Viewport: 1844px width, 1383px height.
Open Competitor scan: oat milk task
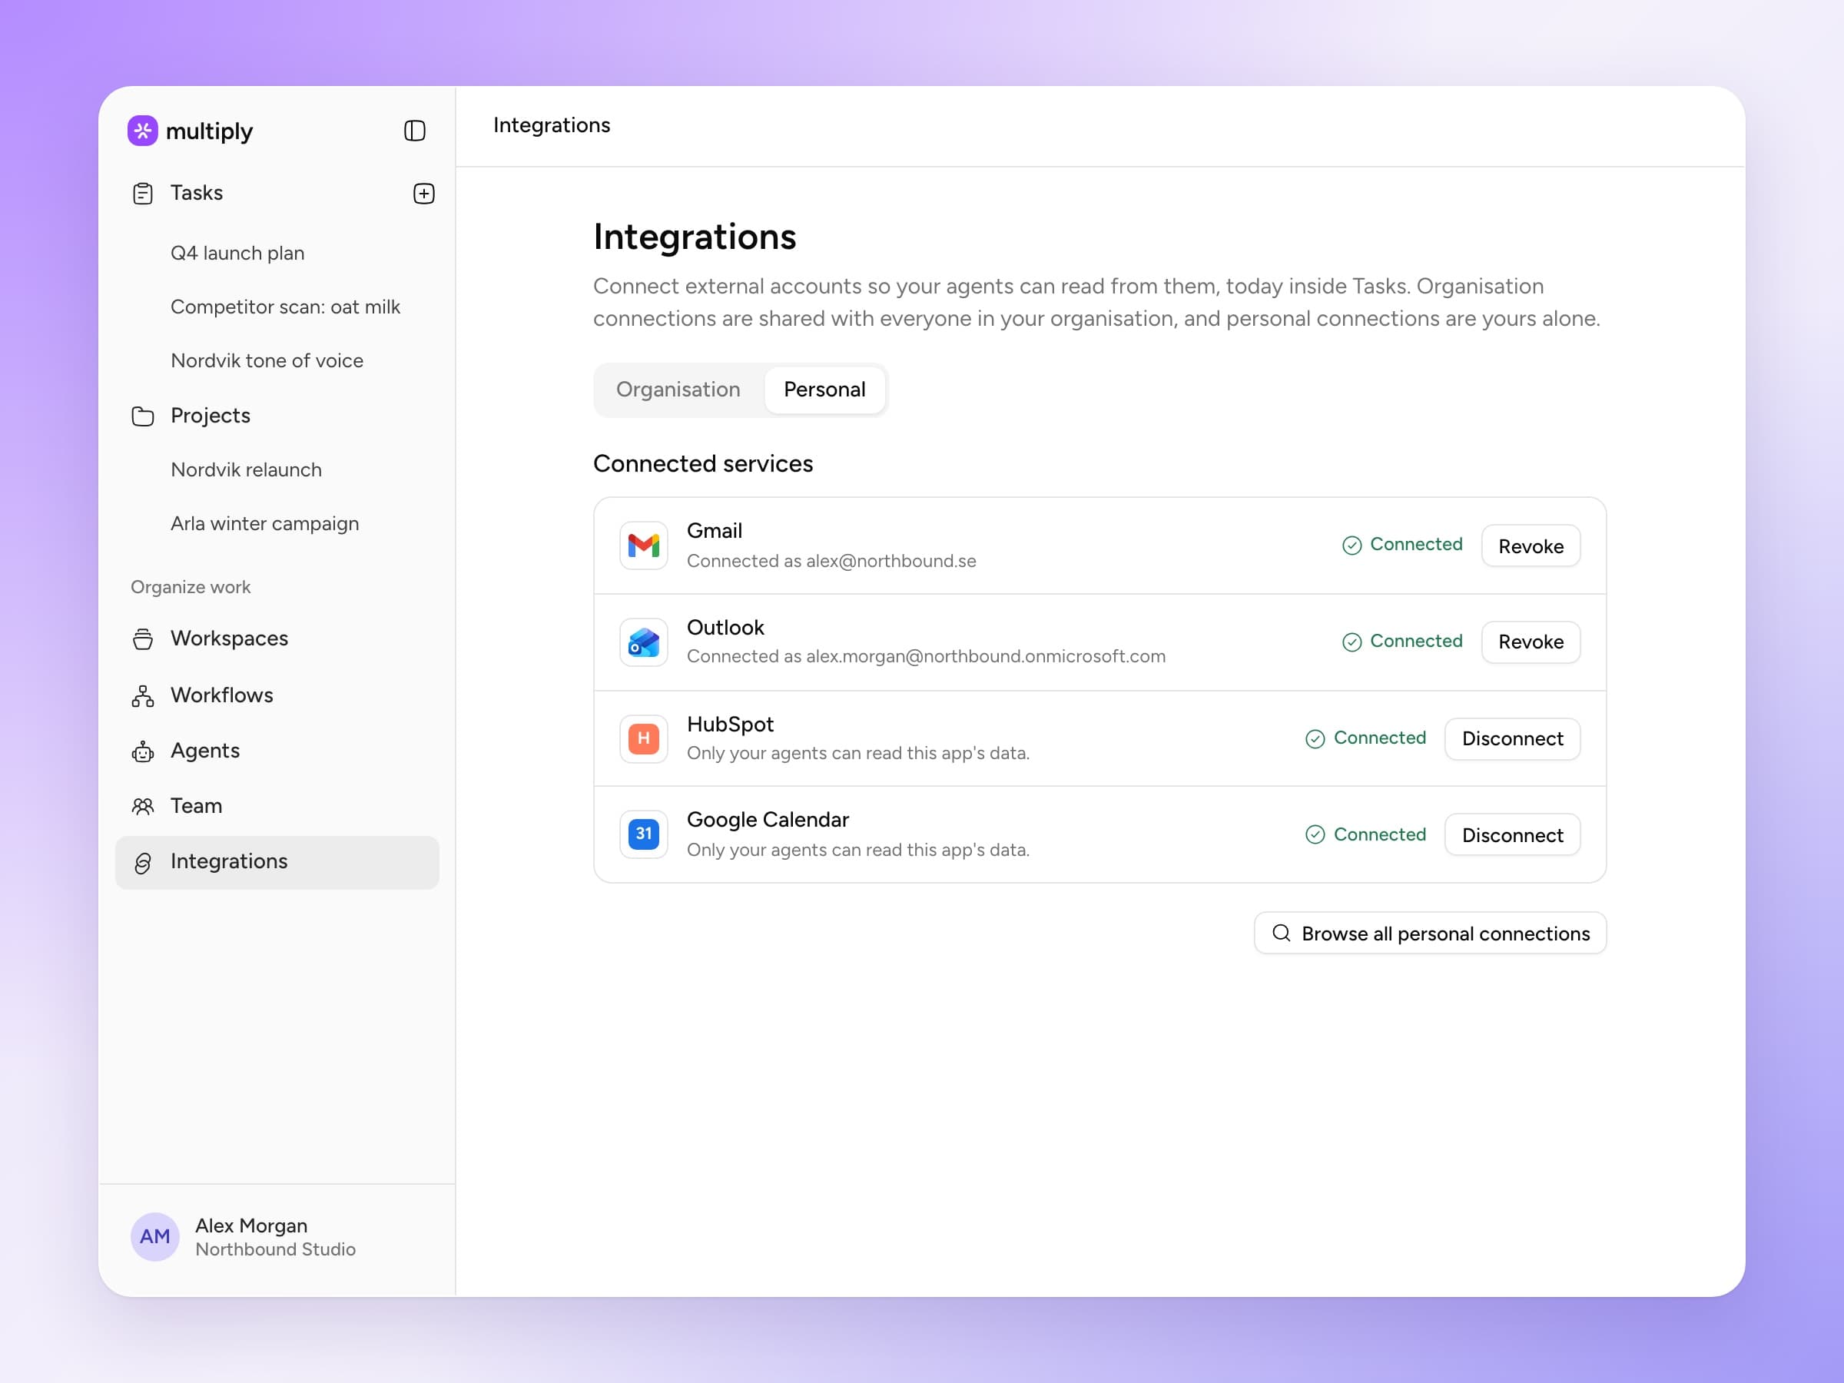click(x=285, y=307)
